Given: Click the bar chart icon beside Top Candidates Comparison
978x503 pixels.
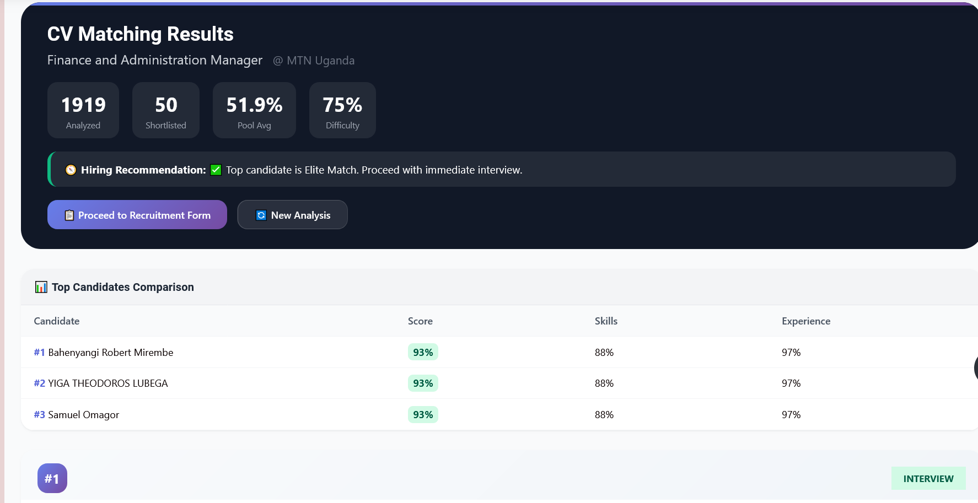Looking at the screenshot, I should point(41,287).
